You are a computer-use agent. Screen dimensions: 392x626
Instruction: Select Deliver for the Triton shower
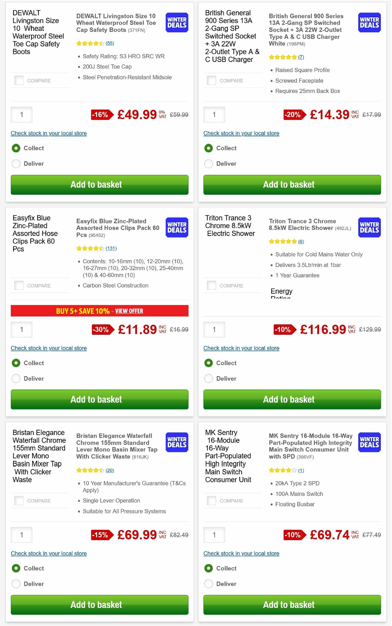click(208, 378)
